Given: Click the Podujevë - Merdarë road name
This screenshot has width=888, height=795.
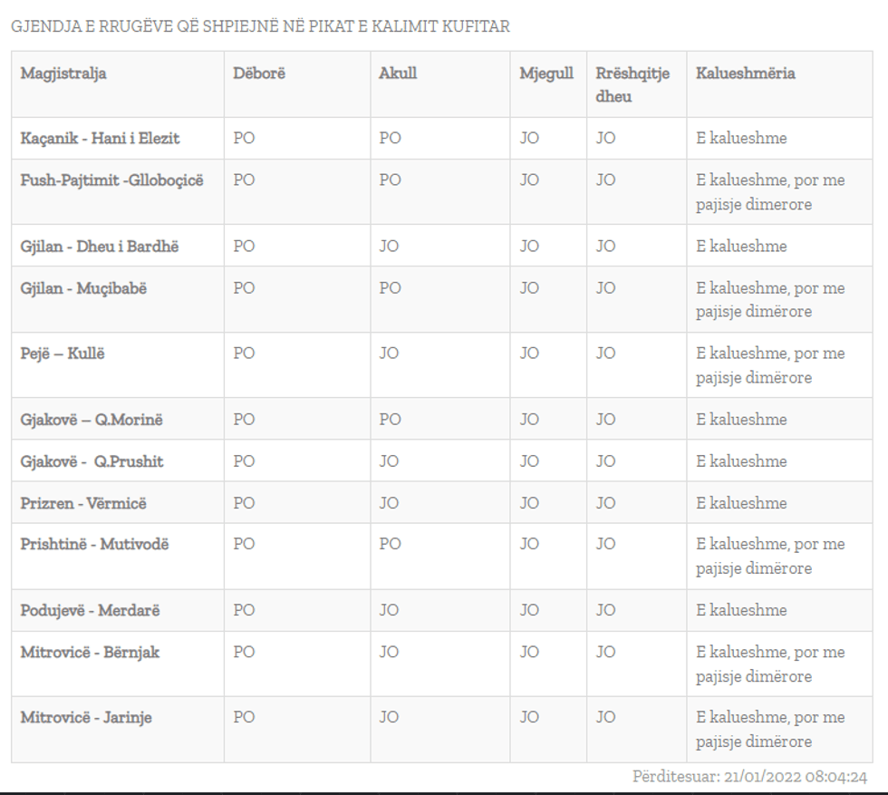Looking at the screenshot, I should pos(90,611).
